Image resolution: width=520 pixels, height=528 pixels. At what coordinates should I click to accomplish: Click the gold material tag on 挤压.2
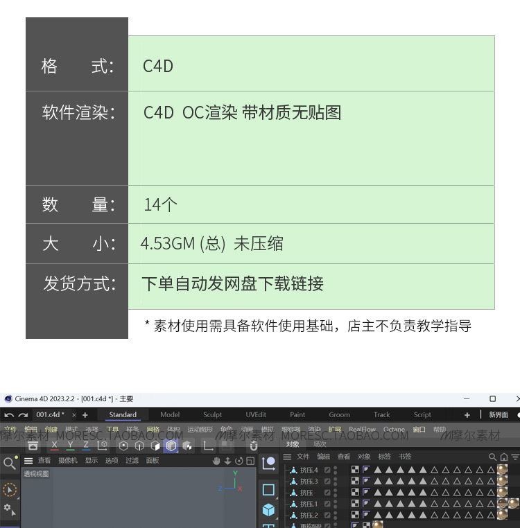(x=502, y=515)
